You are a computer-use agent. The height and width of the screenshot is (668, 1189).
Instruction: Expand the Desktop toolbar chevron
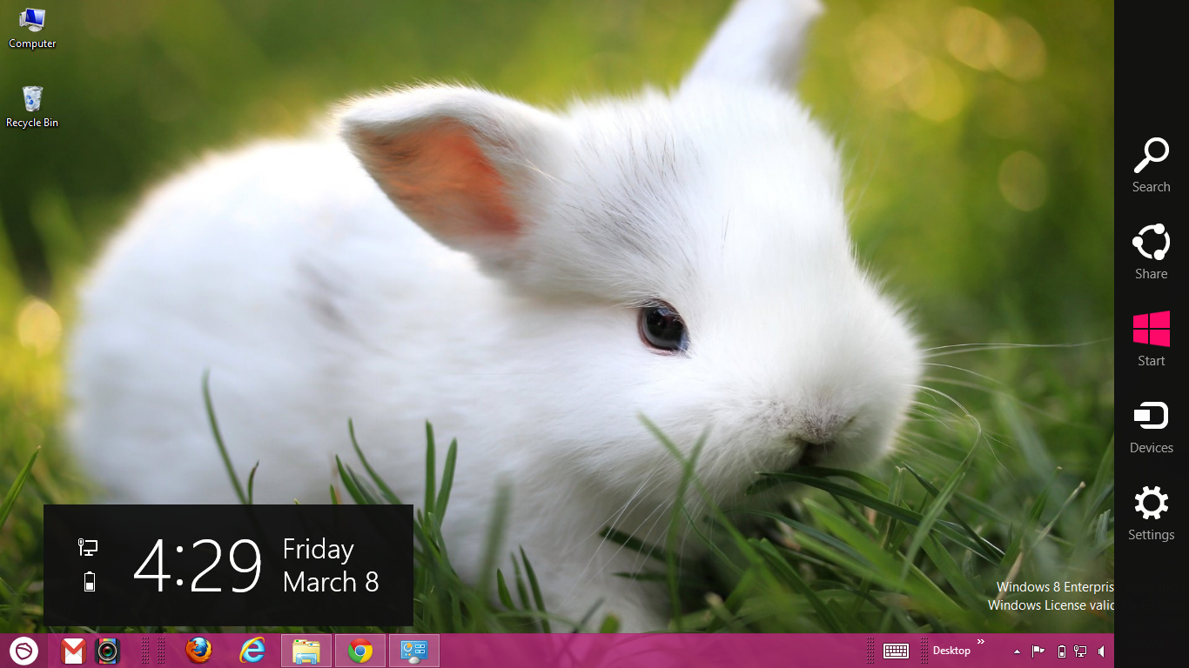(x=980, y=642)
